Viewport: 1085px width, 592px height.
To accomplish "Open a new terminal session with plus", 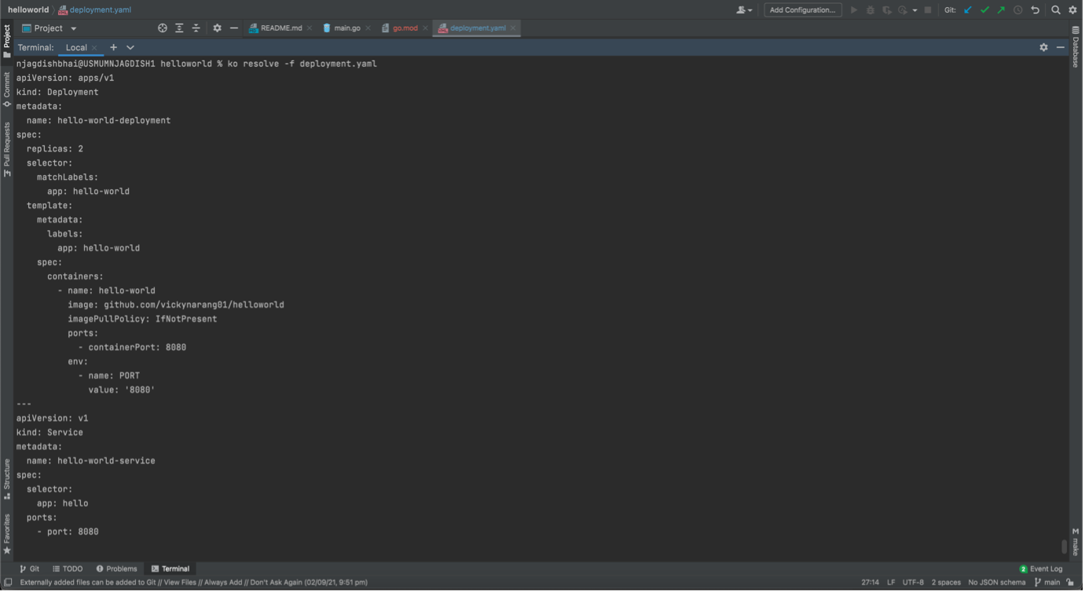I will pos(113,48).
